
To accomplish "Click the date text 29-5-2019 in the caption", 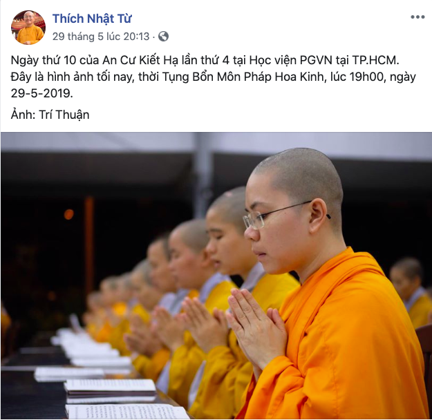I will pyautogui.click(x=41, y=93).
